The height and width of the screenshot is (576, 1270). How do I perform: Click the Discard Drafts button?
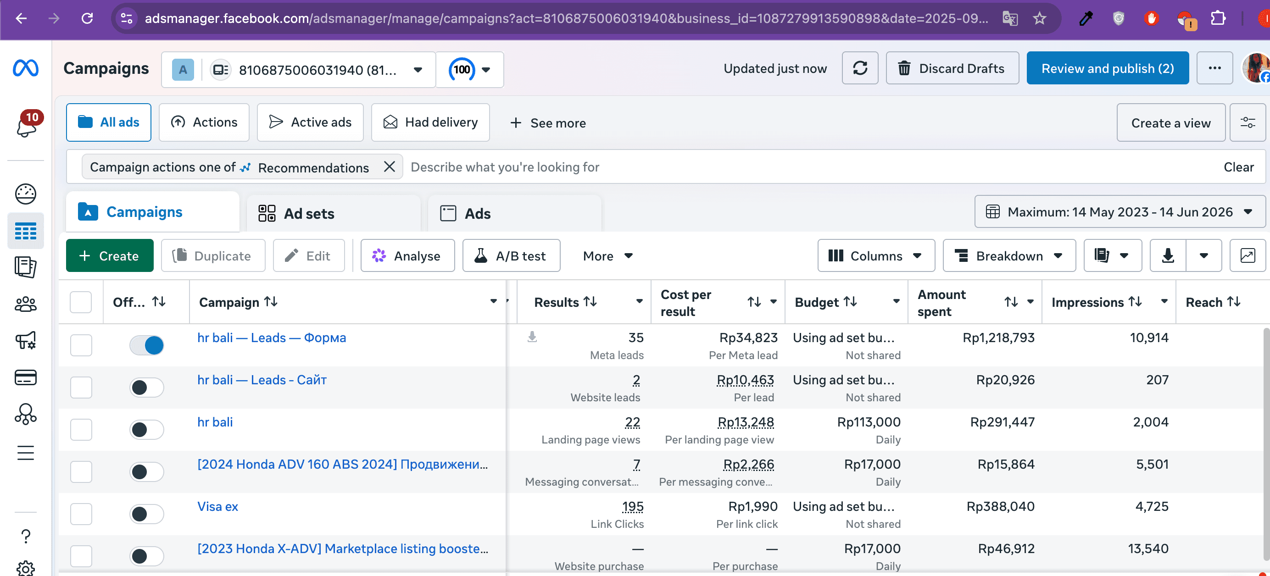pos(952,68)
